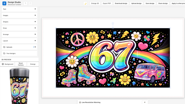The width and height of the screenshot is (185, 104).
Task: Click the rotation handle above the image
Action: pos(113,23)
